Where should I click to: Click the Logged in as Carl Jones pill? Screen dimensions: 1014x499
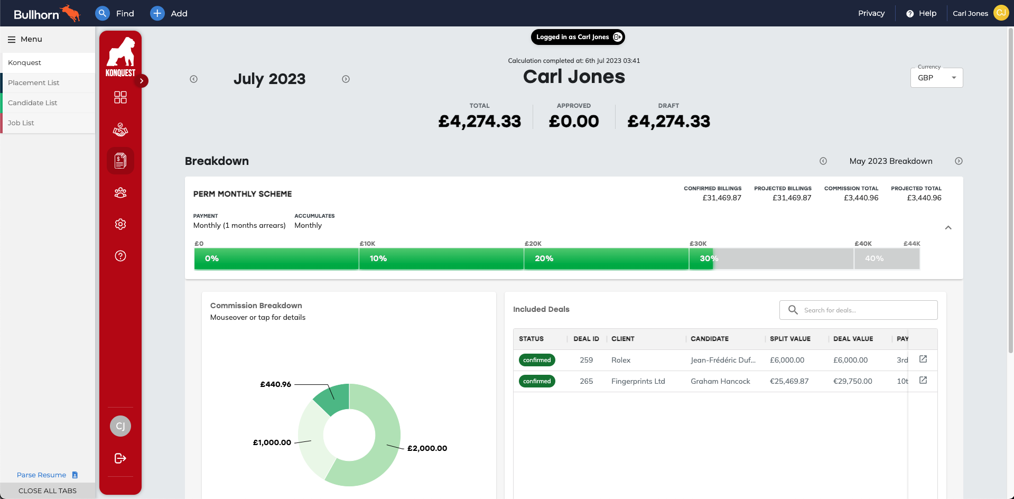(x=578, y=37)
